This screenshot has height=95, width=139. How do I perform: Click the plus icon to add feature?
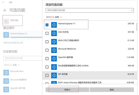point(6,22)
